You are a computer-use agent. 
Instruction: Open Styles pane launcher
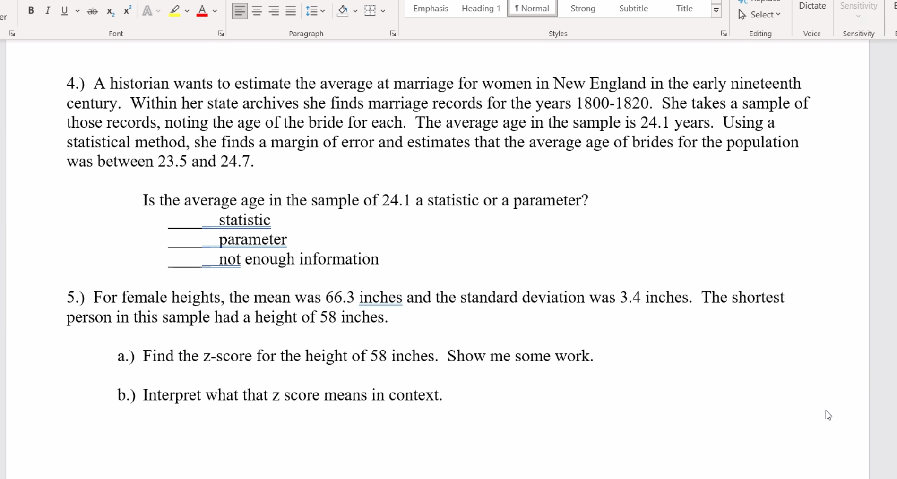[724, 34]
